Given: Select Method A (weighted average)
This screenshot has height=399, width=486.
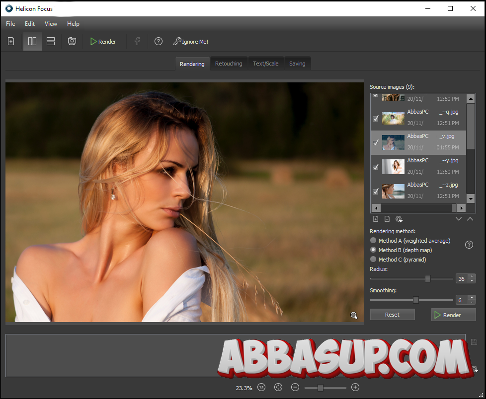Looking at the screenshot, I should (410, 241).
